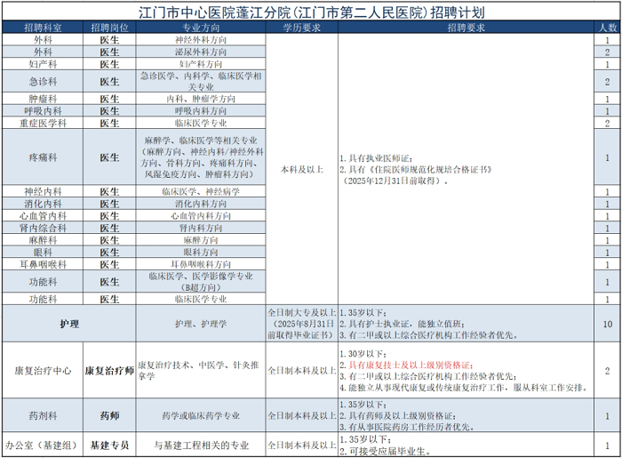The height and width of the screenshot is (458, 622).
Task: Select the 呼吸内科 department cell
Action: pos(43,111)
